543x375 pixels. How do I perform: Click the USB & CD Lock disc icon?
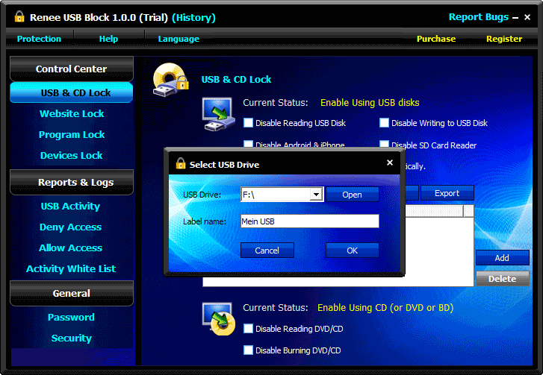point(171,81)
